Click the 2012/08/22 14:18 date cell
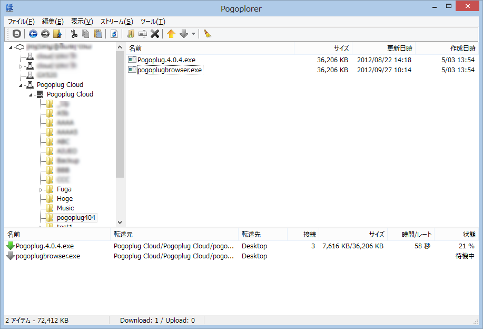The image size is (483, 329). click(384, 60)
